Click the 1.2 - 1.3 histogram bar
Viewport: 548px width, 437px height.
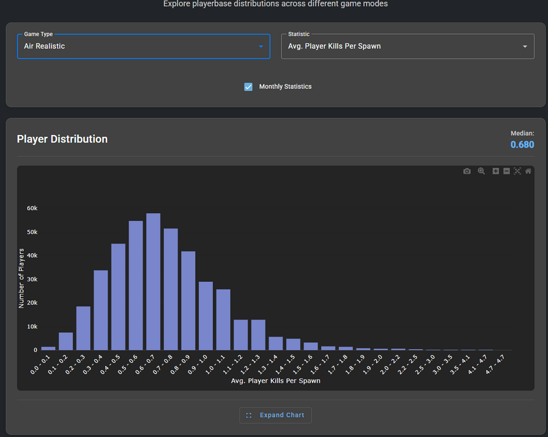(x=258, y=335)
